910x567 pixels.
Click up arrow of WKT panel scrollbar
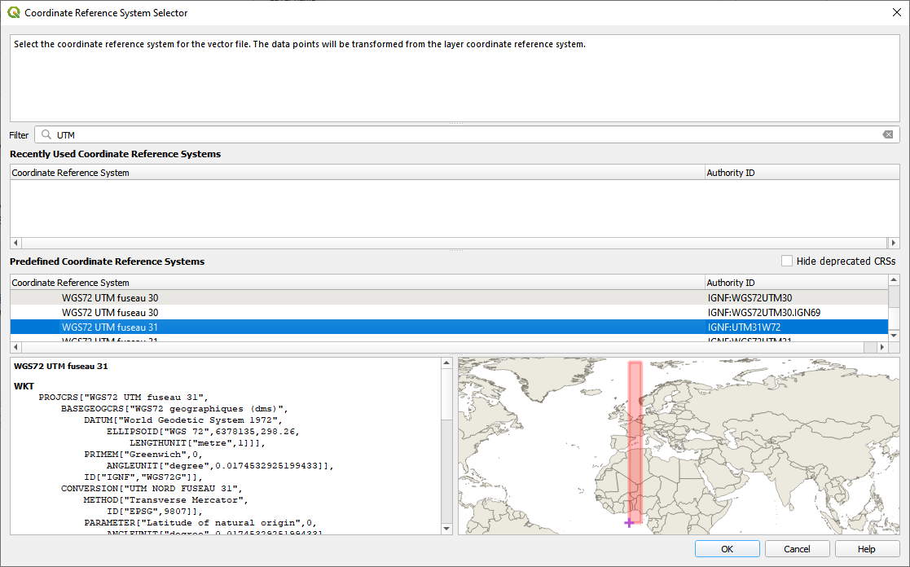446,363
